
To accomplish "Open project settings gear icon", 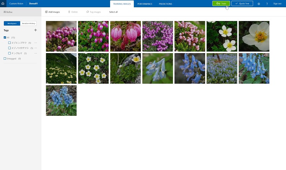I will [258, 4].
